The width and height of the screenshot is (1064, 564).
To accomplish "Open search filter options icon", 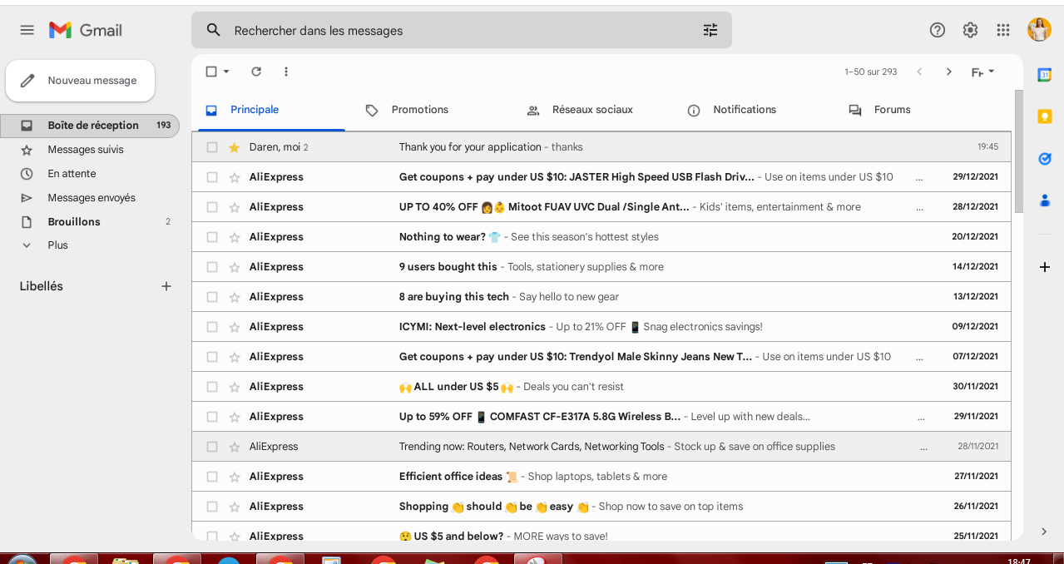I will [x=710, y=30].
